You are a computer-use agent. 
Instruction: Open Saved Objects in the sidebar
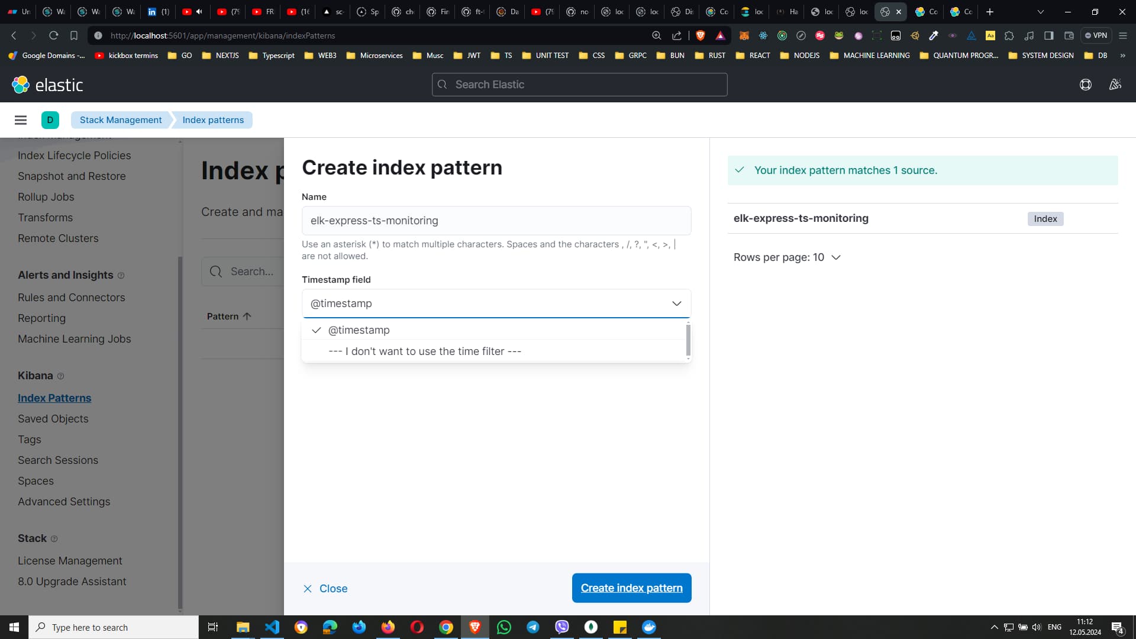point(53,418)
